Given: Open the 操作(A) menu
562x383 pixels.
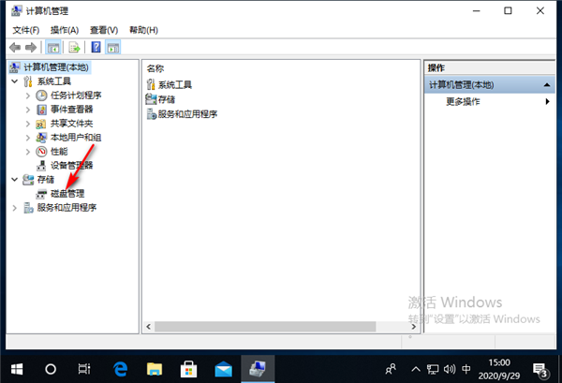Looking at the screenshot, I should 65,30.
